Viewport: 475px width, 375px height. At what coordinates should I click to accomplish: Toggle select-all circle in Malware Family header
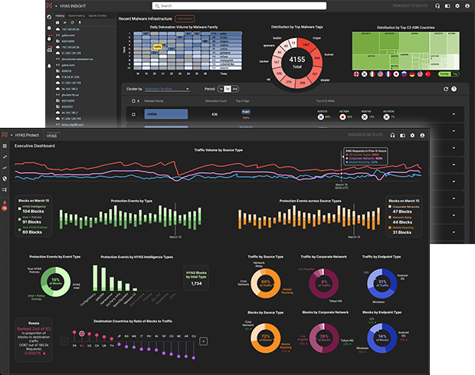click(133, 101)
